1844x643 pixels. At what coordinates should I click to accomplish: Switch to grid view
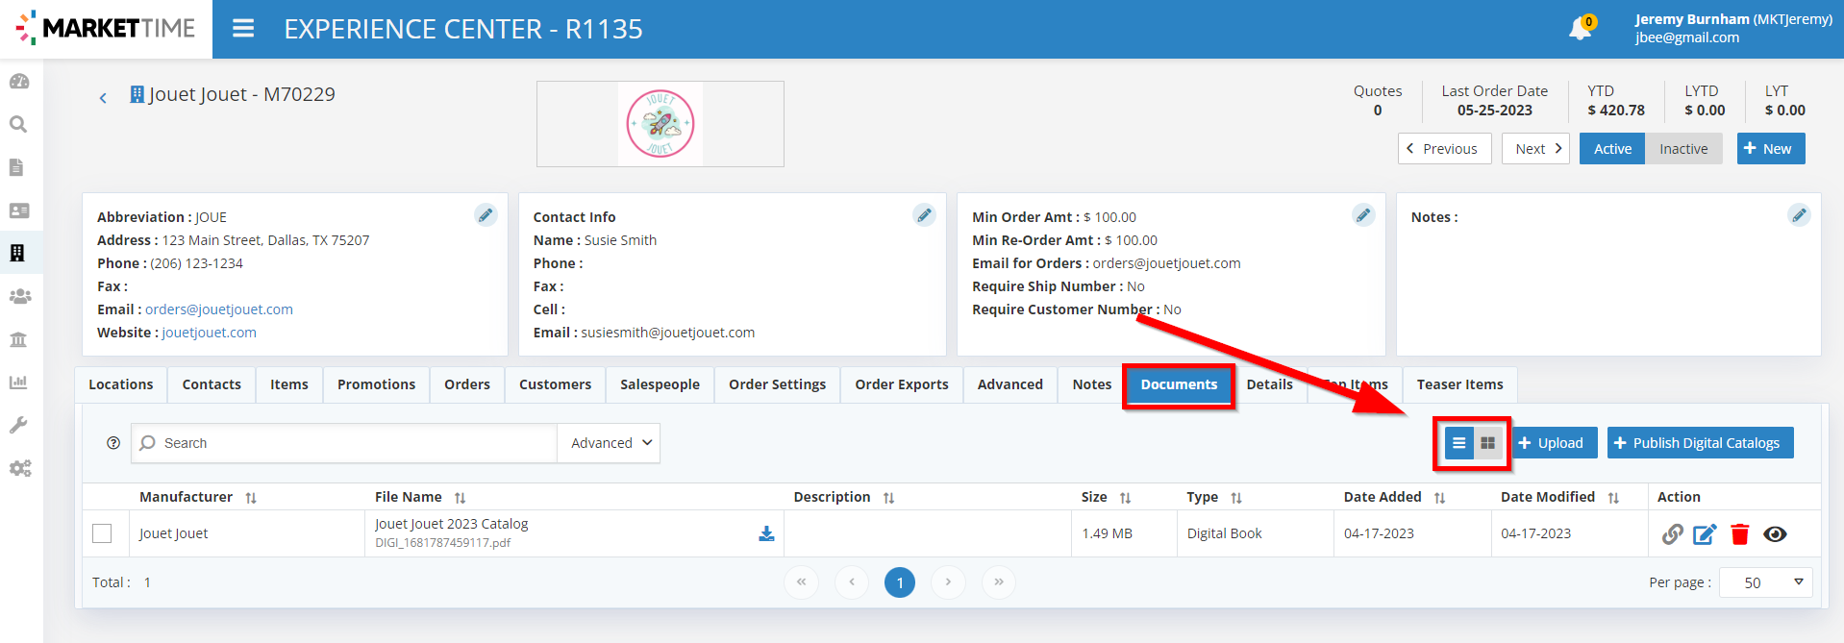coord(1487,443)
